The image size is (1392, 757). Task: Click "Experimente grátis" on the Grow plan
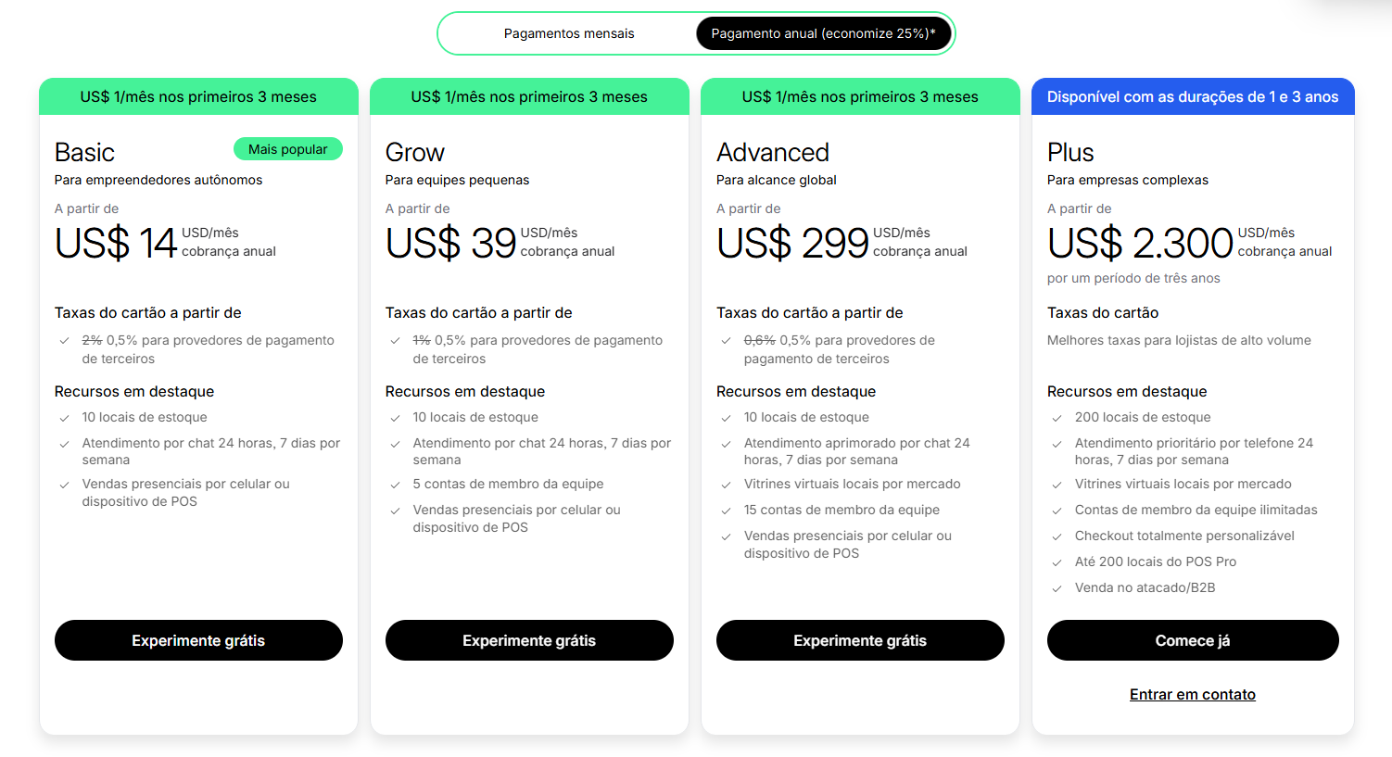coord(529,639)
